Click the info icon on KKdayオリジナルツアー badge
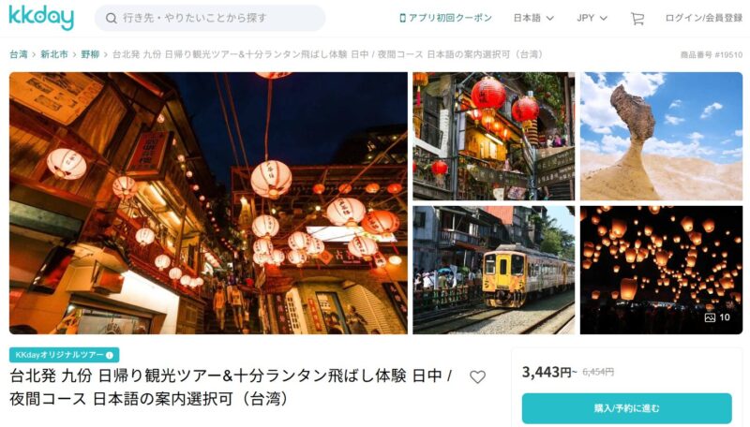The image size is (750, 427). 110,355
